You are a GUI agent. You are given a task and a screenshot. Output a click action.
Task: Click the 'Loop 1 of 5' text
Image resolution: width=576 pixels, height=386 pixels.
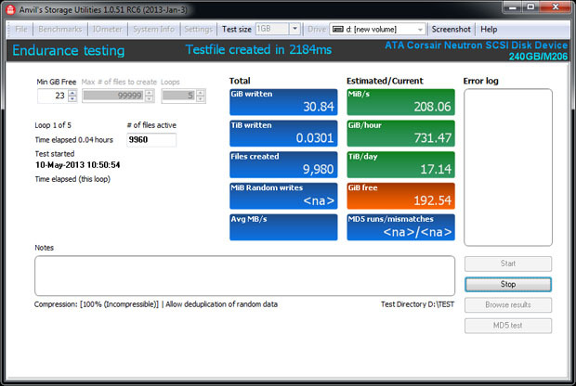pos(53,125)
